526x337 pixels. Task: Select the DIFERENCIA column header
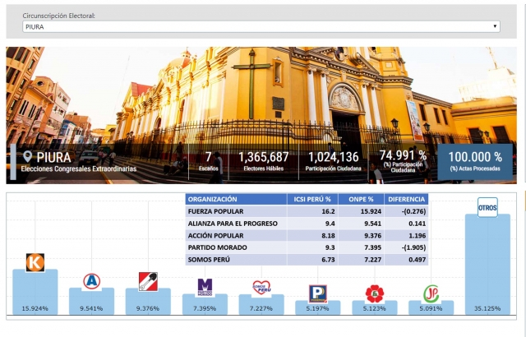pos(407,199)
